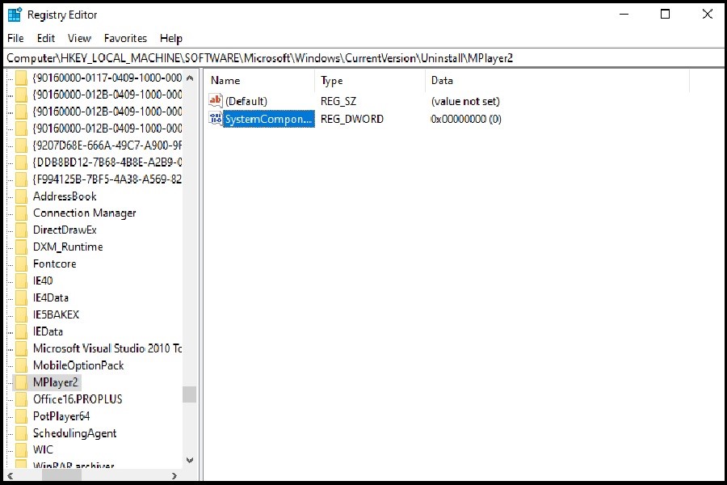Open the File menu
727x485 pixels.
pos(15,38)
